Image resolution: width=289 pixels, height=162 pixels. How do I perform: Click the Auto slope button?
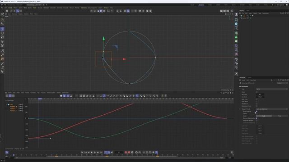click(x=264, y=116)
